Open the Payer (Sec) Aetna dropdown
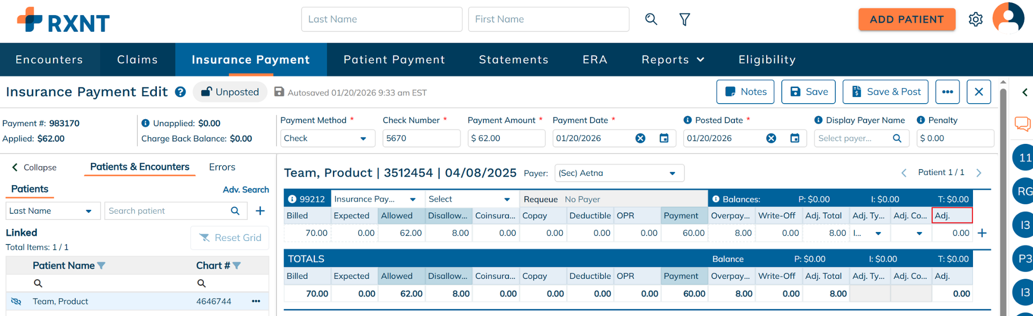This screenshot has height=316, width=1033. click(x=619, y=173)
